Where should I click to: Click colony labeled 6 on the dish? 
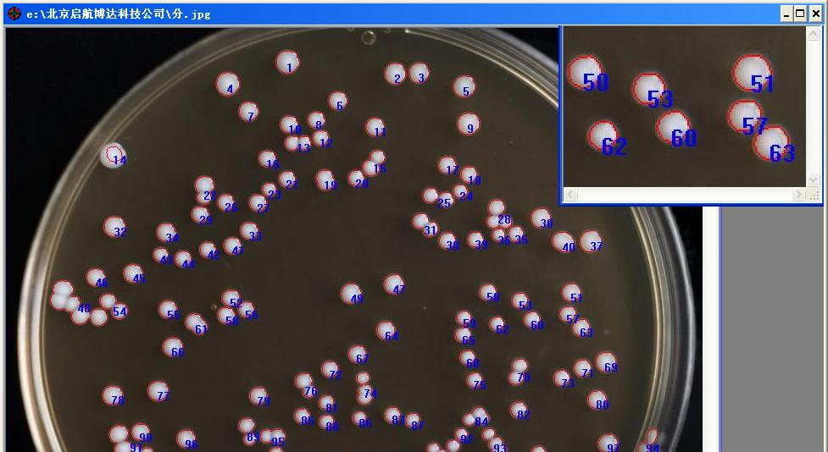337,102
